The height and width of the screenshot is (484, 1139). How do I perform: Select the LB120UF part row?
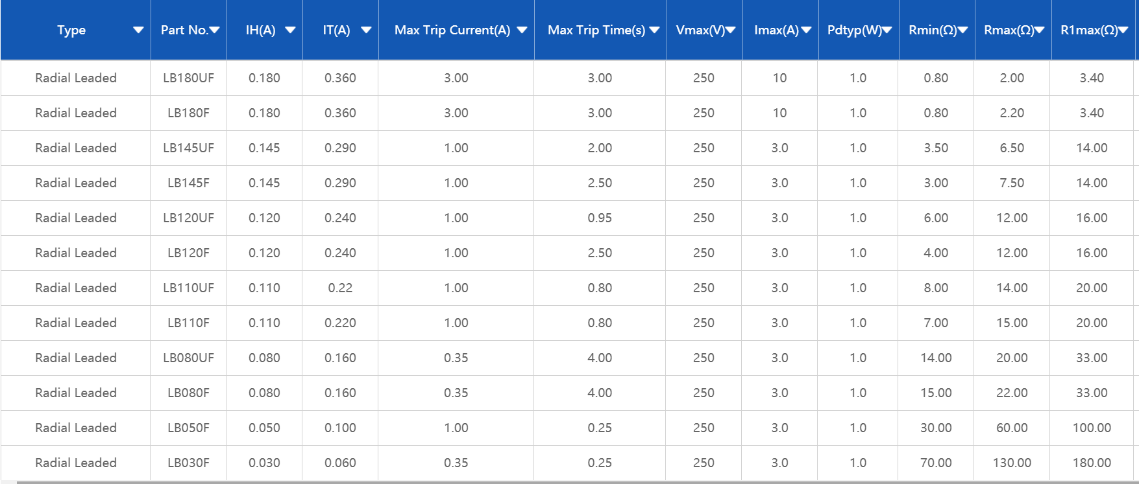point(188,218)
